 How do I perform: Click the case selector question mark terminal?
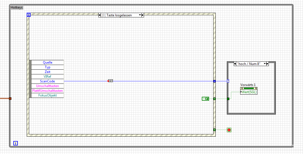(x=228, y=81)
